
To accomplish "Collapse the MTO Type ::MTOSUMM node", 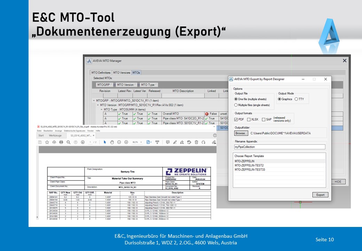I will [x=102, y=109].
